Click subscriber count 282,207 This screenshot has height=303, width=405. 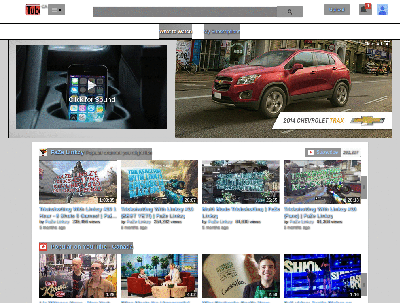coord(350,152)
